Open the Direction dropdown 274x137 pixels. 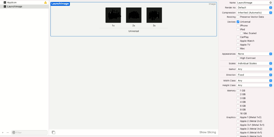[x=254, y=75]
